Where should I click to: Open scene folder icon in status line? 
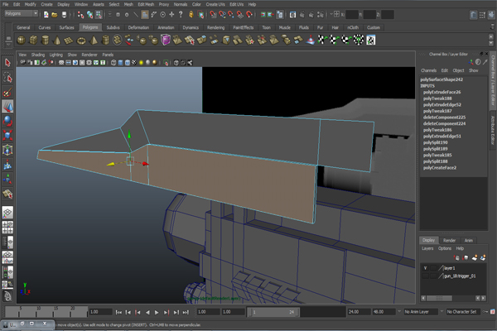coord(55,15)
